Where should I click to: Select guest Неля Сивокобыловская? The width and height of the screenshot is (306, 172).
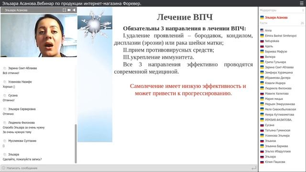[x=281, y=109]
